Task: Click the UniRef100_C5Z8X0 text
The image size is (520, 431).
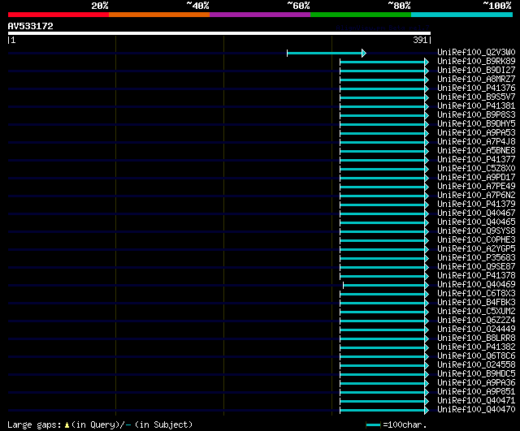Action: click(x=476, y=169)
